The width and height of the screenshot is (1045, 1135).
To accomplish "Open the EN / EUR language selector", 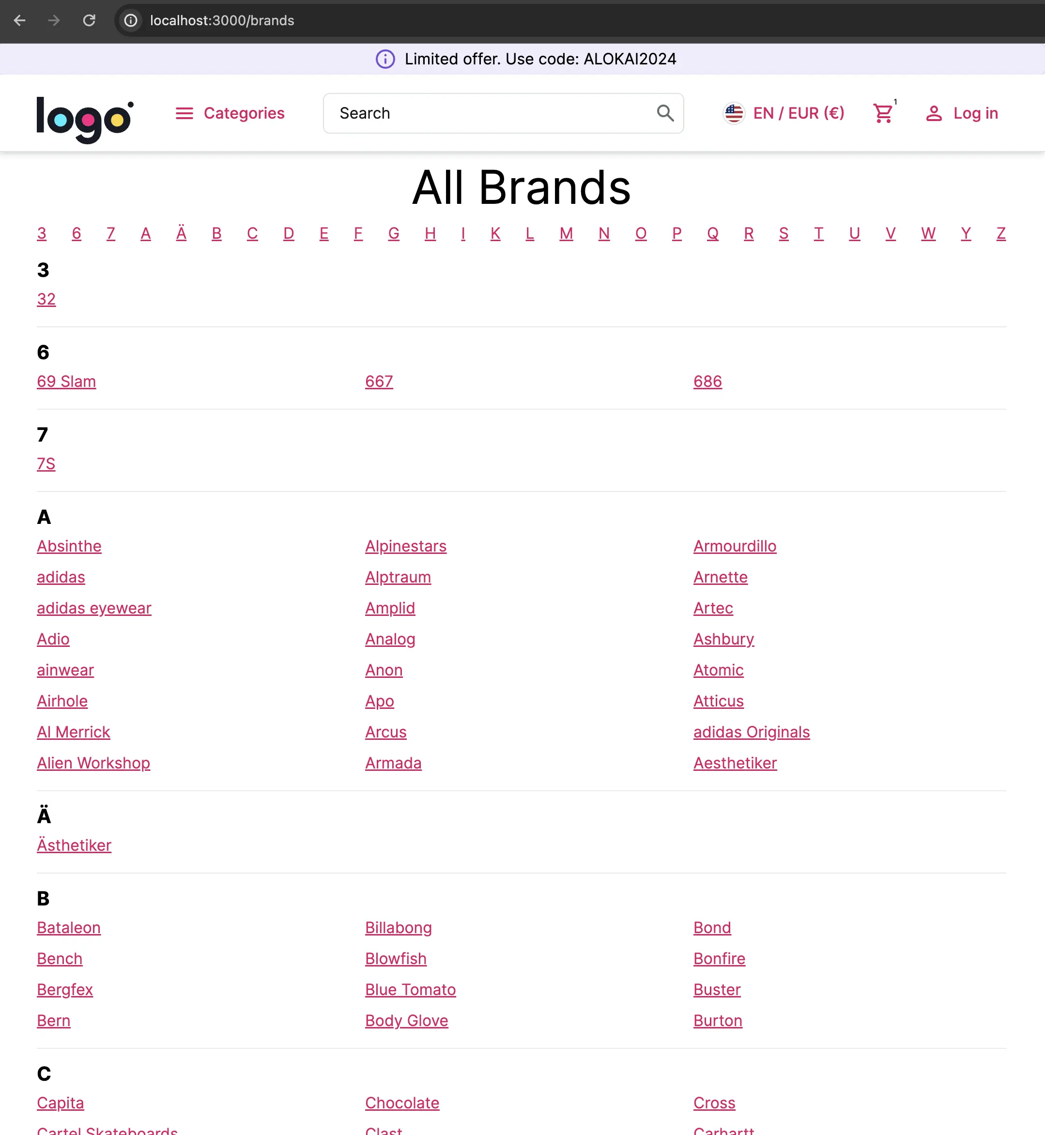I will (799, 113).
